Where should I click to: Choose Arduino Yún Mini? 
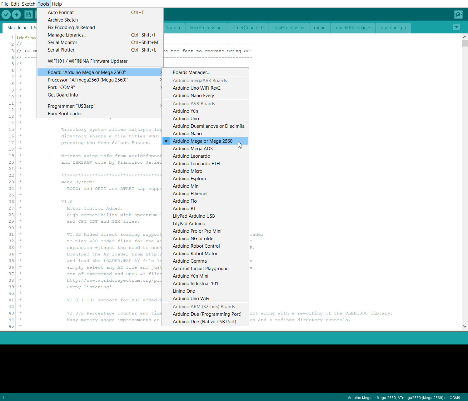(x=205, y=276)
